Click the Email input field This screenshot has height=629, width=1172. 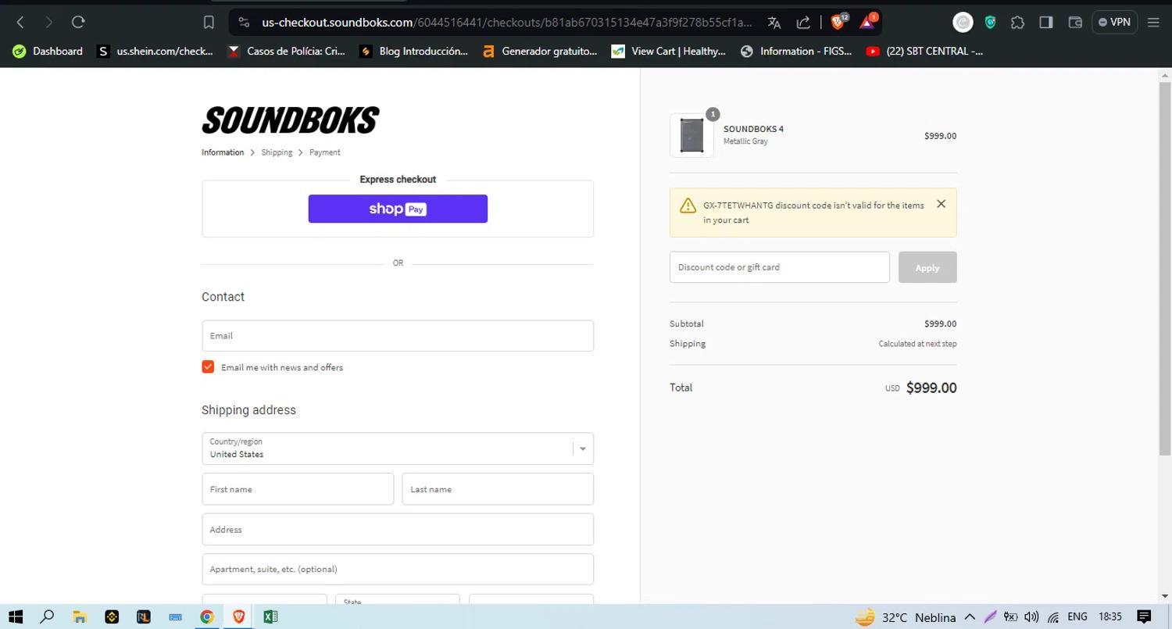click(x=398, y=336)
